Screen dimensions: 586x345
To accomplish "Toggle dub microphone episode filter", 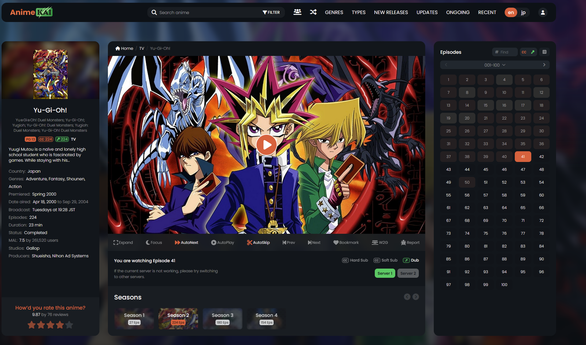I will point(533,52).
